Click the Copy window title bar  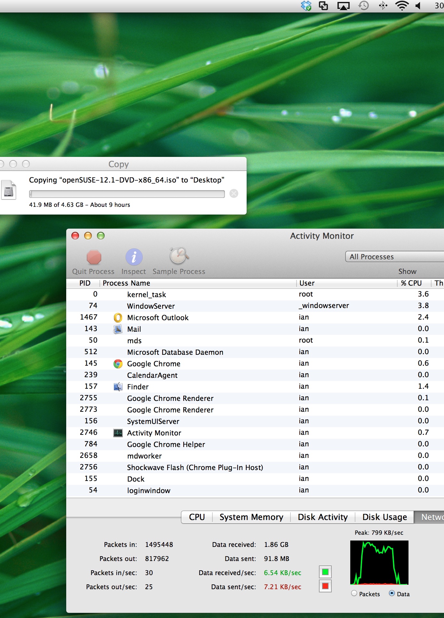point(123,164)
